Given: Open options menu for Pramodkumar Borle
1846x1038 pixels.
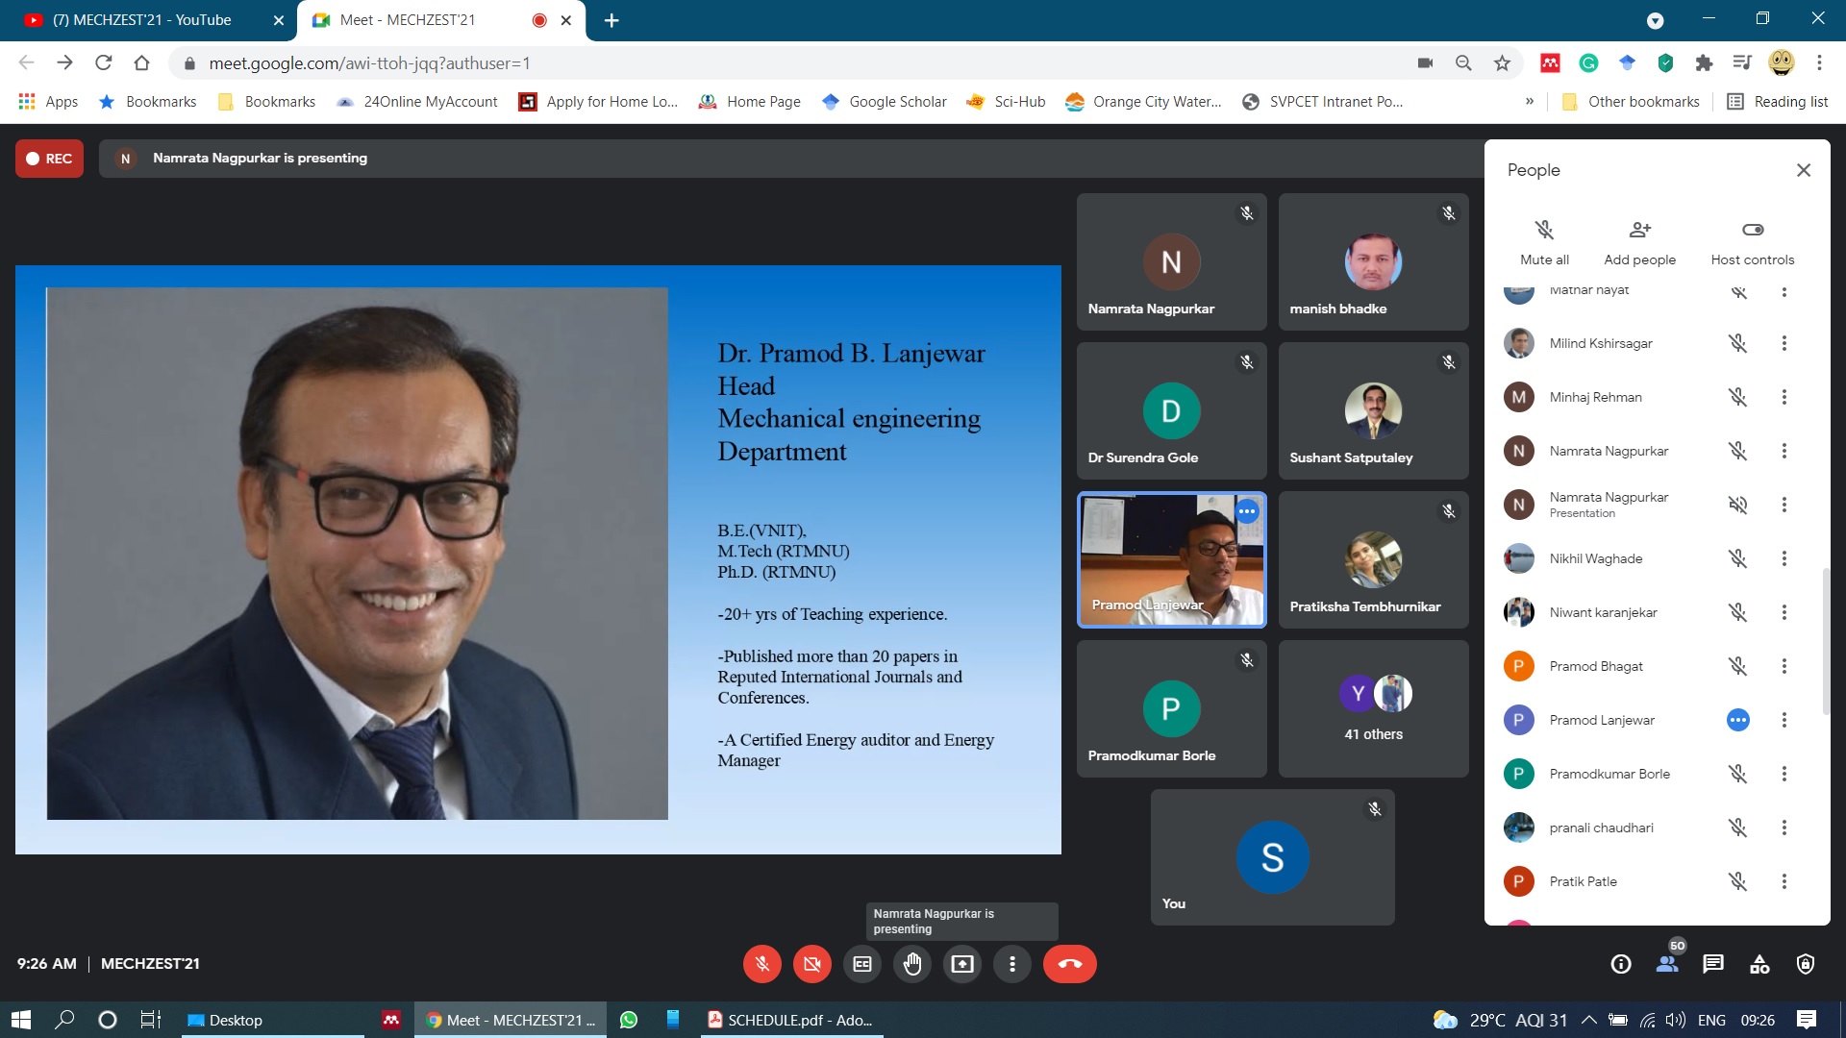Looking at the screenshot, I should [x=1784, y=774].
